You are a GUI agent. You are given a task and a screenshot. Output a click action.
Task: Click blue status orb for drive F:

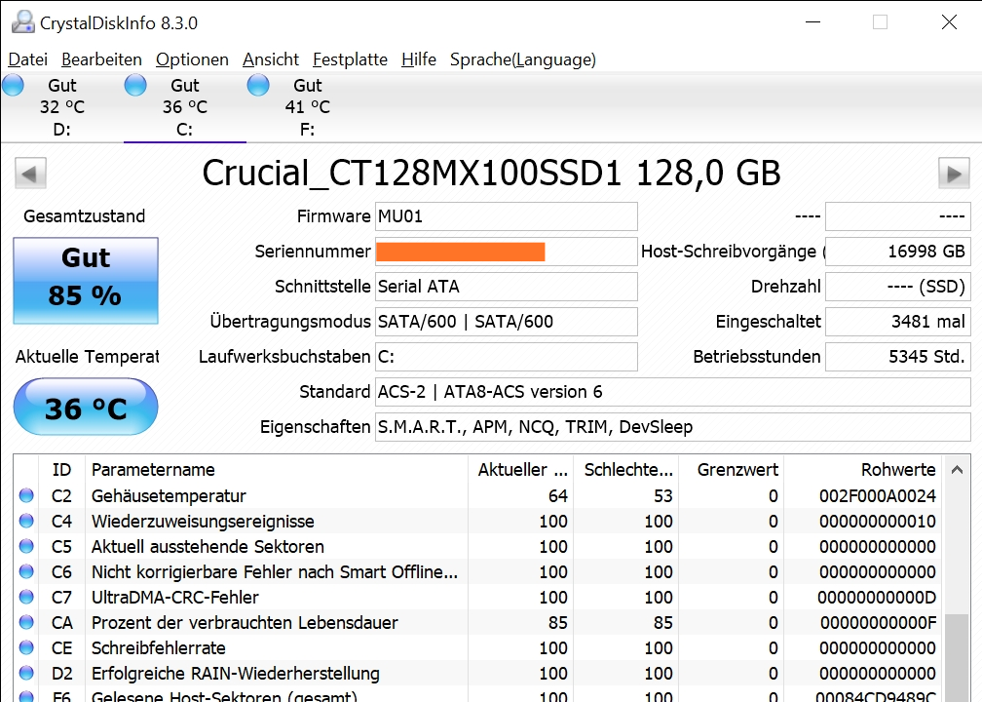point(258,85)
